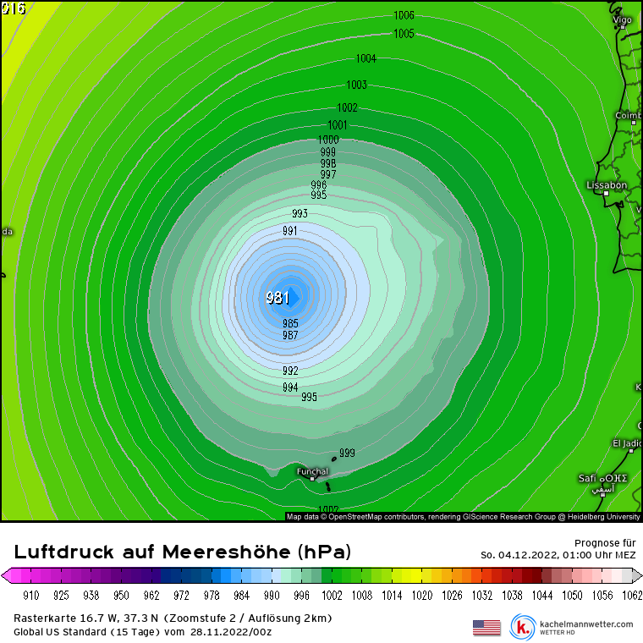Select the Vigo city marker
This screenshot has height=643, width=643.
coord(622,27)
